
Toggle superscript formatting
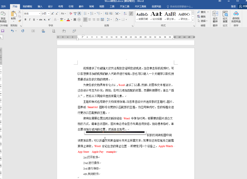(x=49, y=20)
